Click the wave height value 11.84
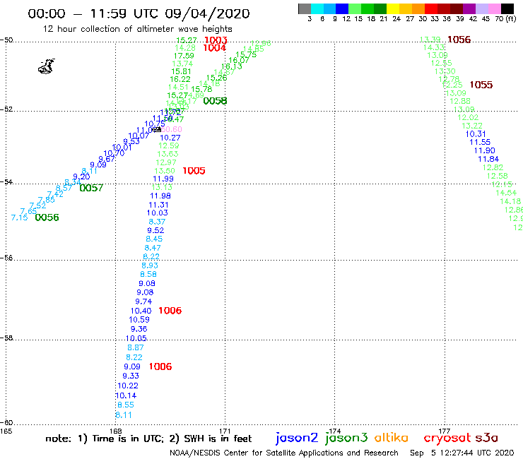The height and width of the screenshot is (459, 523). coord(488,160)
